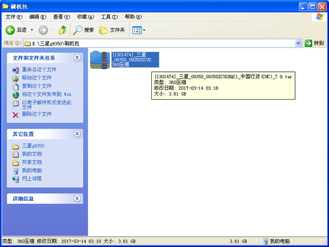Open My Computer (我的电脑) link
This screenshot has width=329, height=247.
[32, 171]
